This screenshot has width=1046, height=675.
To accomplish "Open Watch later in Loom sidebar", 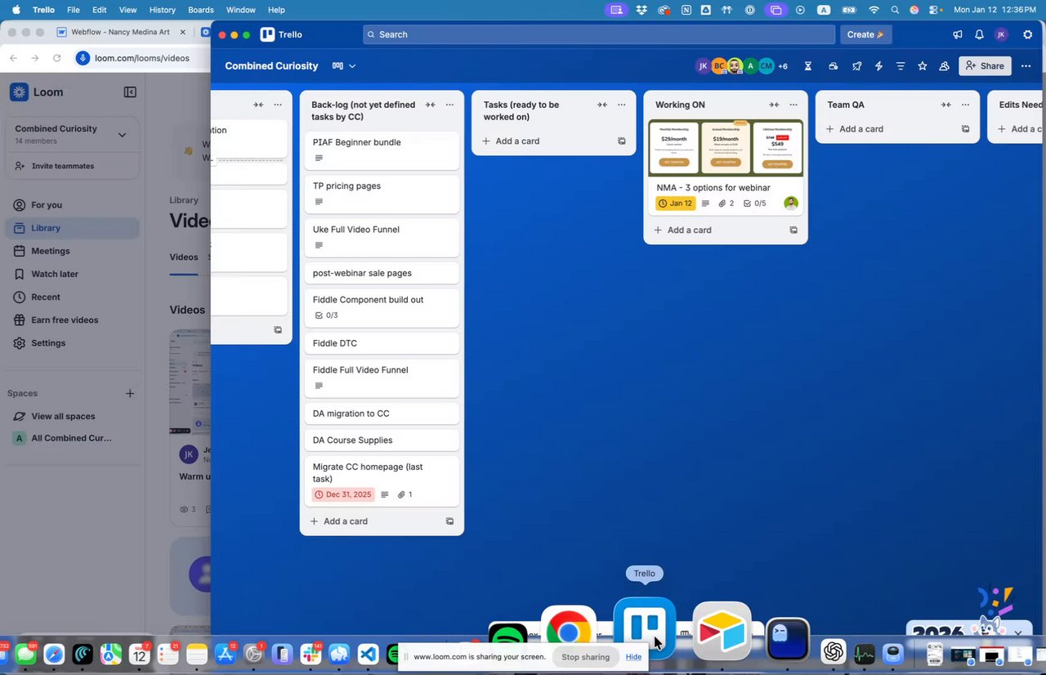I will [72, 274].
